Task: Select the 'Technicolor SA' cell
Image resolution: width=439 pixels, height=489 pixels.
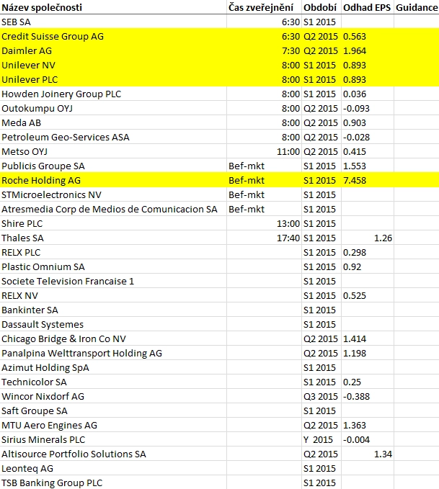Action: [x=113, y=382]
